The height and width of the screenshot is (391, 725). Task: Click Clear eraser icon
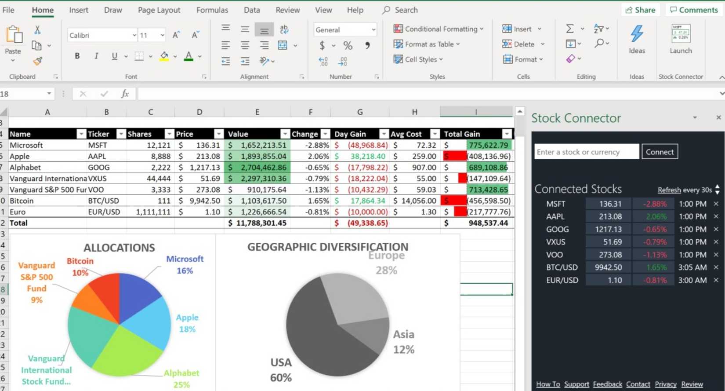coord(570,58)
